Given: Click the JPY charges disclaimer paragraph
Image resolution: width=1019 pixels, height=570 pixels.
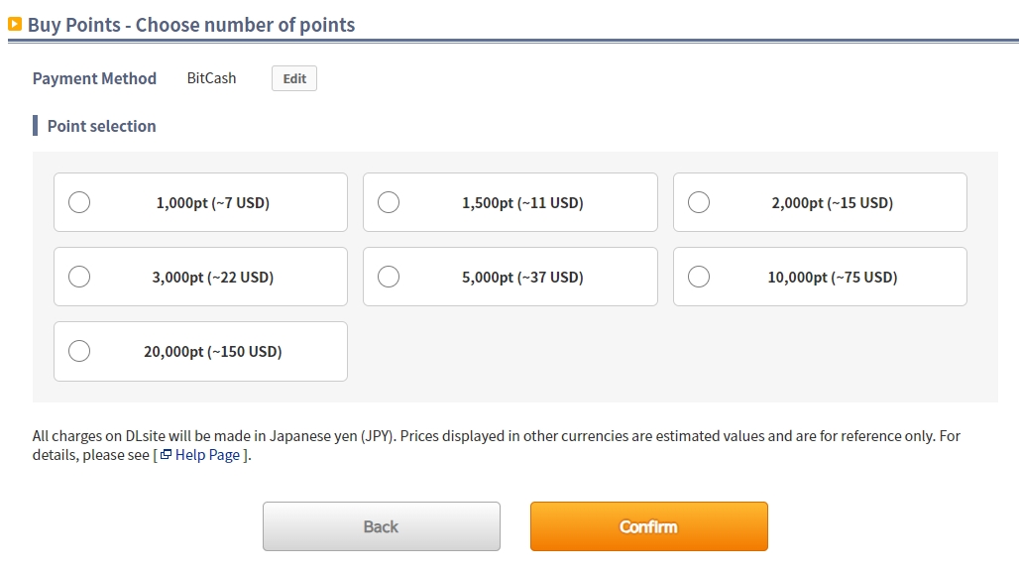Looking at the screenshot, I should (496, 436).
